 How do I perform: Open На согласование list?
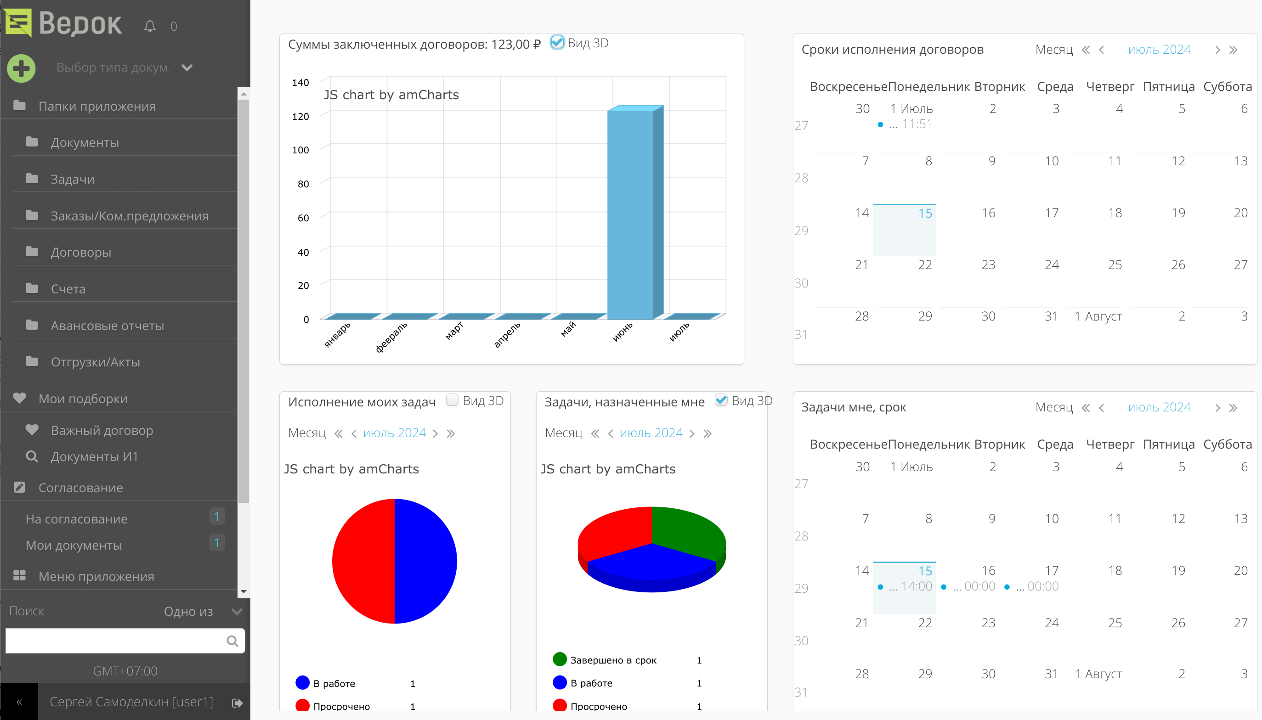76,519
